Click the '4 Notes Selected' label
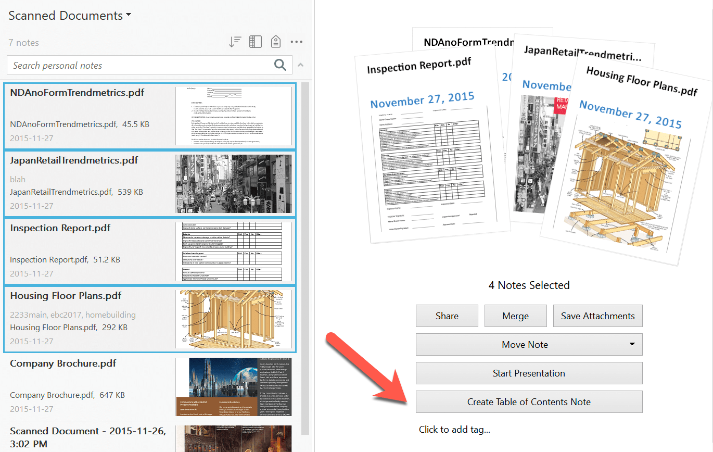The image size is (713, 452). [x=529, y=285]
